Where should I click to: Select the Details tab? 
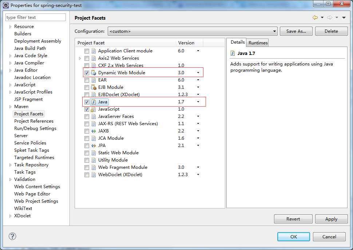pyautogui.click(x=238, y=42)
